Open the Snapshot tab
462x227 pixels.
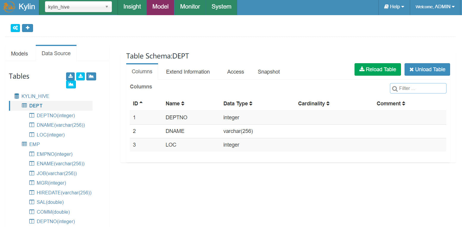coord(269,72)
